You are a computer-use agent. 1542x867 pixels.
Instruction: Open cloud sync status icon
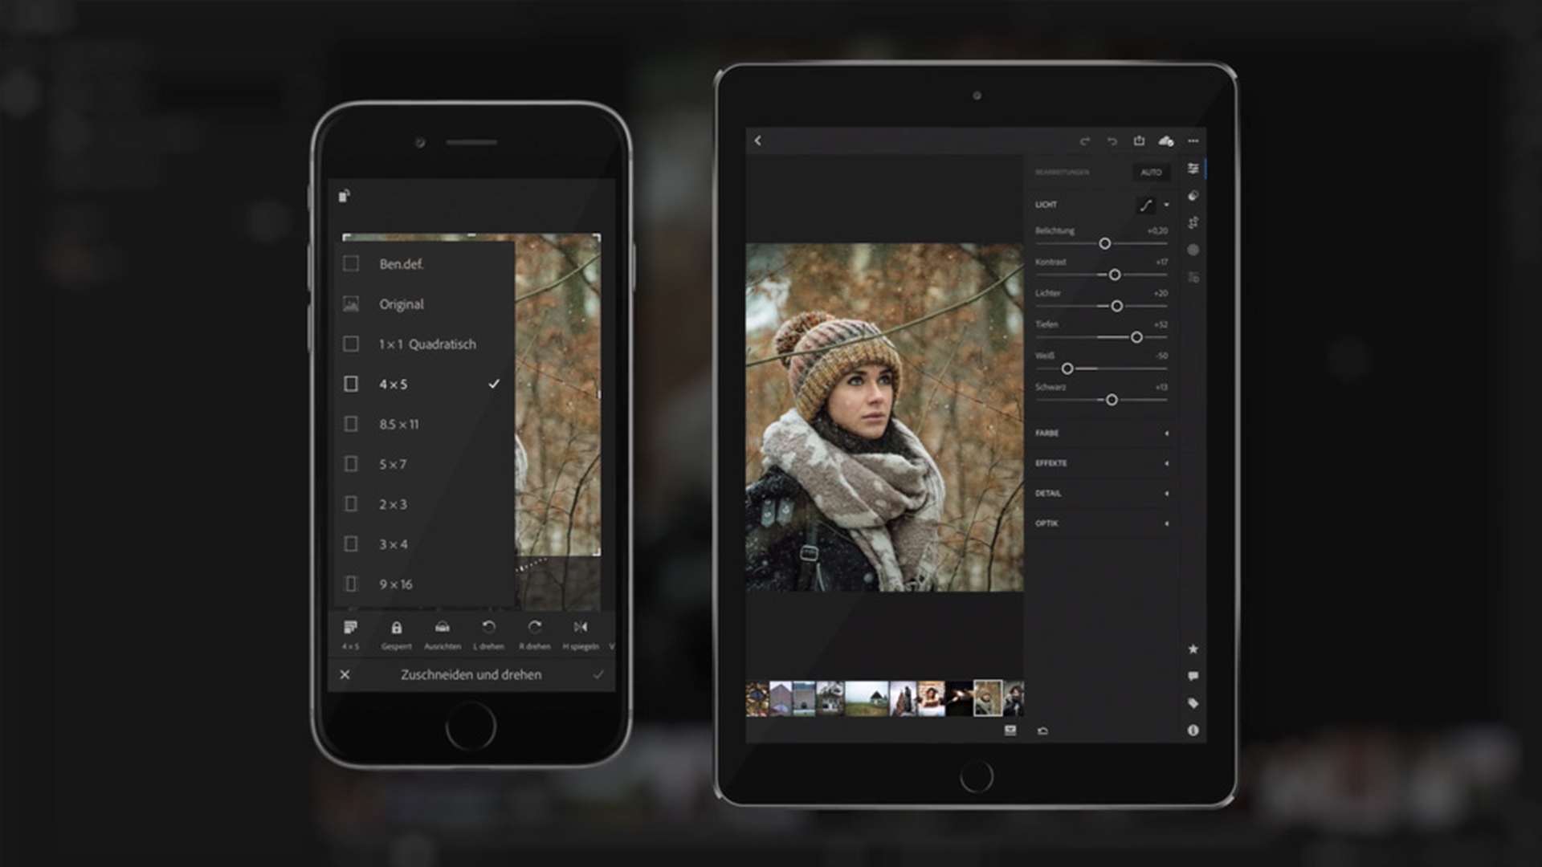click(1166, 141)
